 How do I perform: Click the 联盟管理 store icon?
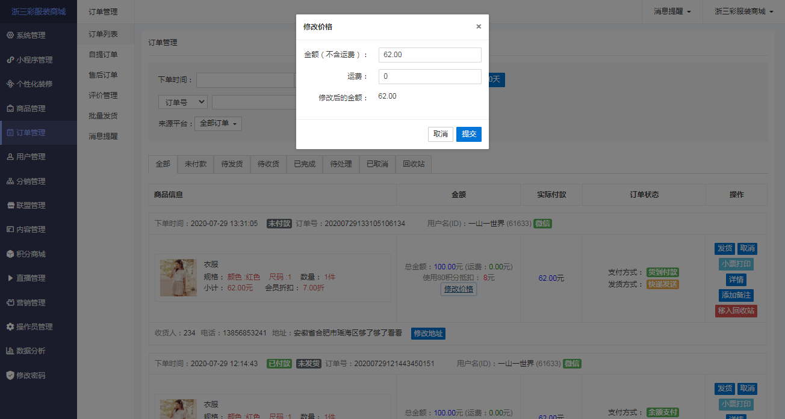(x=10, y=205)
